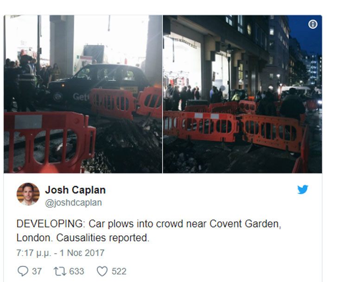
Task: Click the 522 likes count
Action: pos(119,271)
